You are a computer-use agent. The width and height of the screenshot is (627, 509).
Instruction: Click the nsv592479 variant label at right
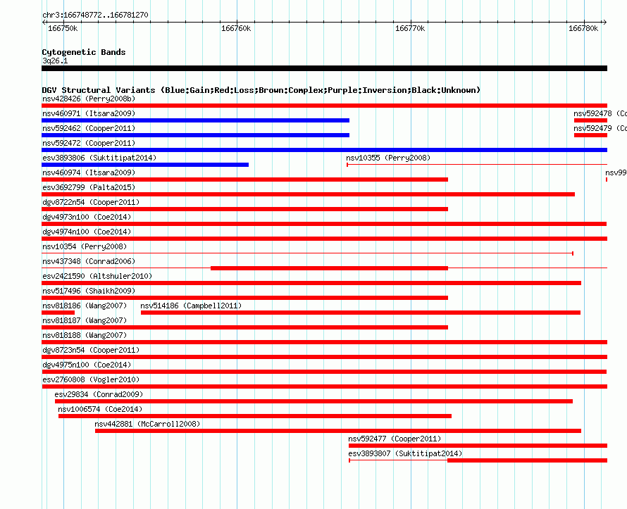pos(600,128)
